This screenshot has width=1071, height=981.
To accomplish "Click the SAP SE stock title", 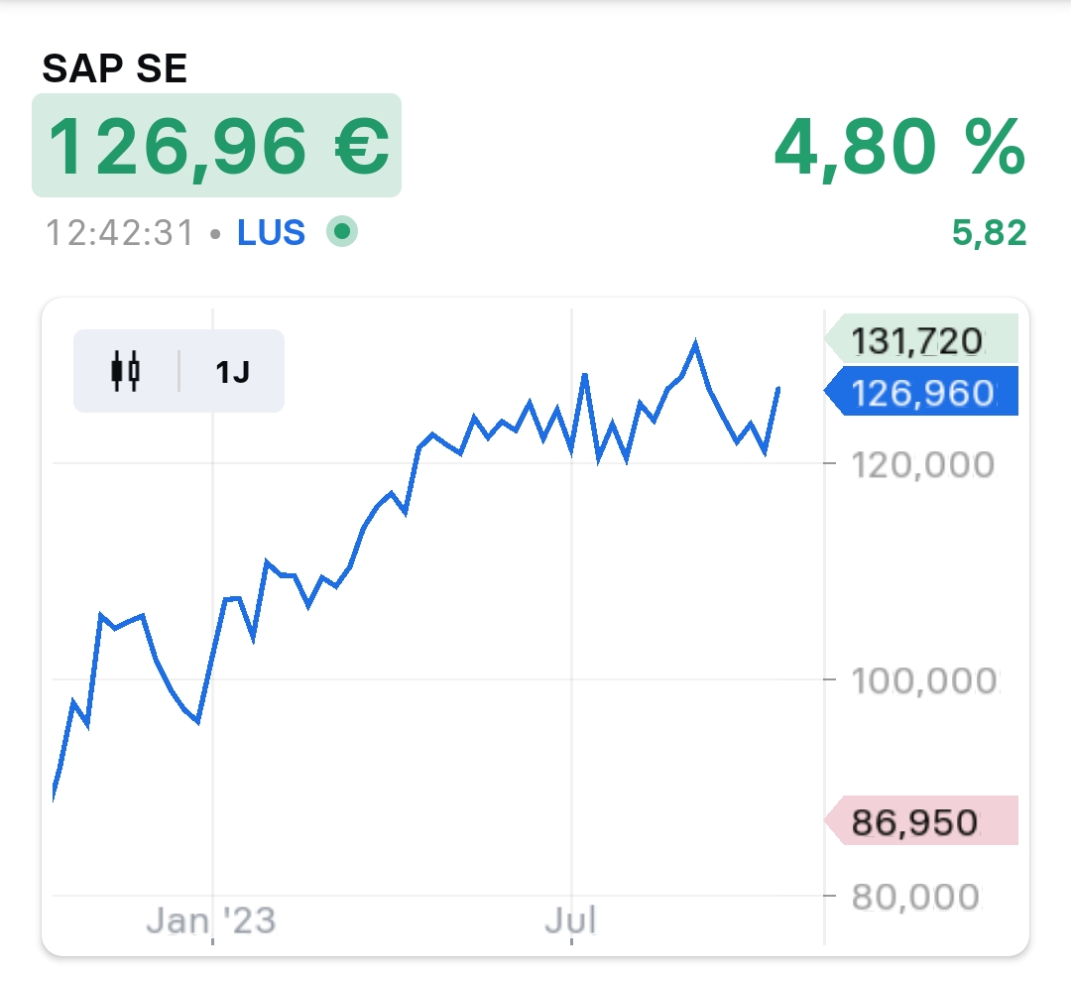I will click(x=114, y=68).
